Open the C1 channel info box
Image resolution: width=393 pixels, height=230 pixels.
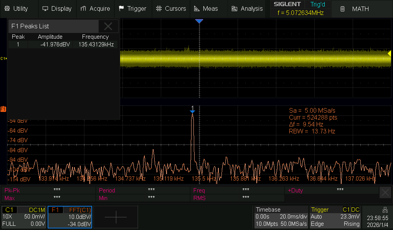(24, 217)
